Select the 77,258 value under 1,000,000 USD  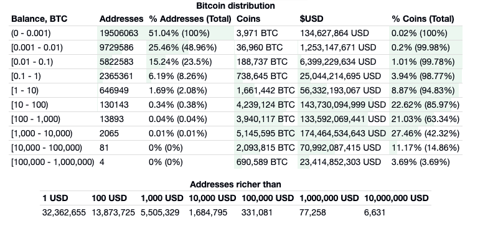point(312,212)
